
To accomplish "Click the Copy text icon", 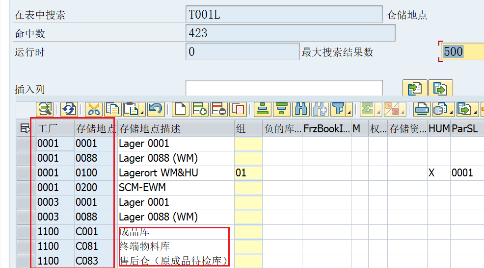I will [113, 109].
